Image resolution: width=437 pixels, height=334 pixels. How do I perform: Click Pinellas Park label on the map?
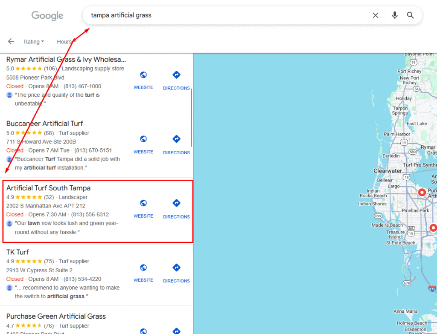coord(416,211)
